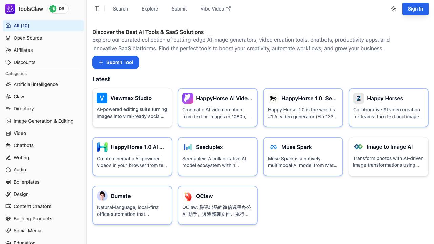Click the Design brush icon
Viewport: 434px width, 244px height.
8,194
